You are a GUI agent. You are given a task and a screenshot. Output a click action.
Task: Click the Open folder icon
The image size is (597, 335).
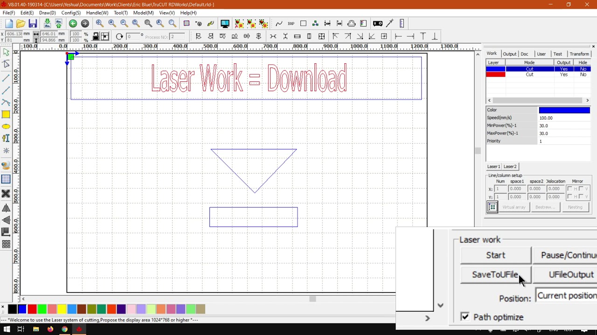pos(21,24)
